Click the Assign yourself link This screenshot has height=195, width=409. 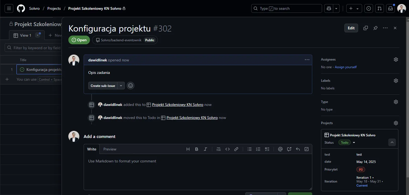click(x=346, y=67)
